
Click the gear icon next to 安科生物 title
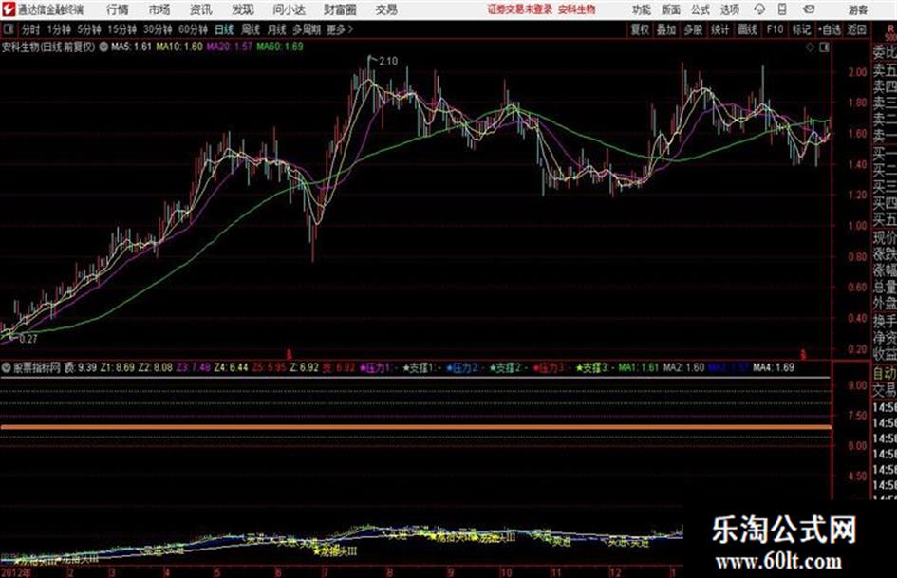pyautogui.click(x=103, y=47)
